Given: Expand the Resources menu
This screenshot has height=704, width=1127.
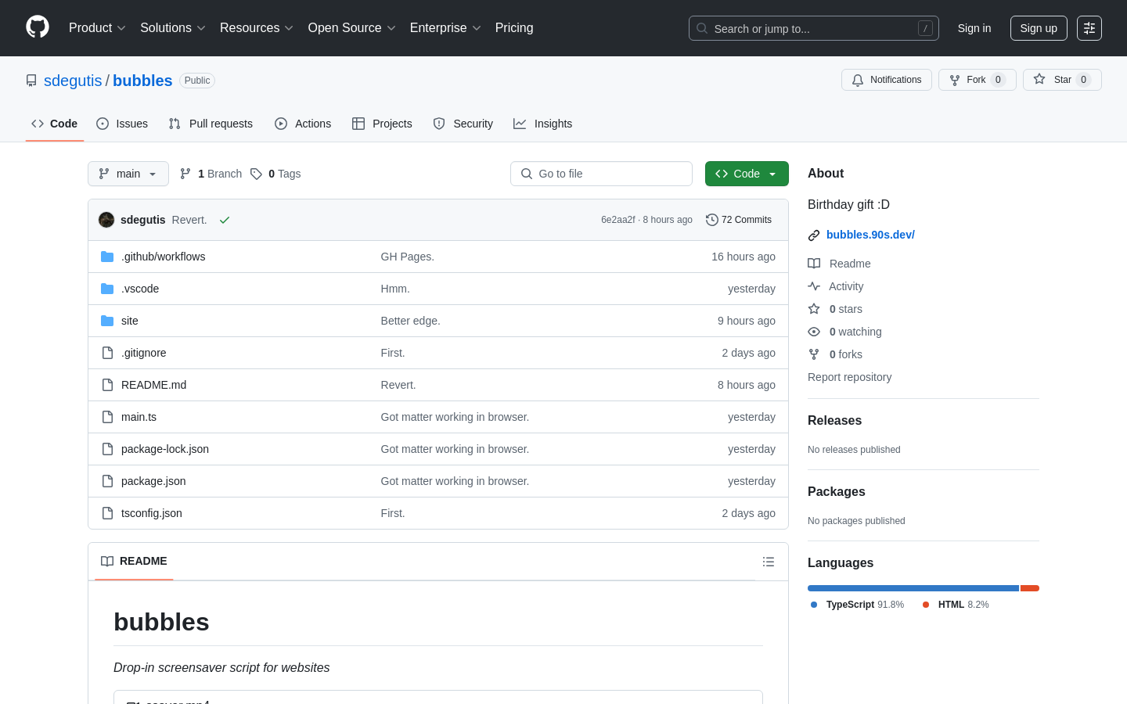Looking at the screenshot, I should (x=256, y=27).
